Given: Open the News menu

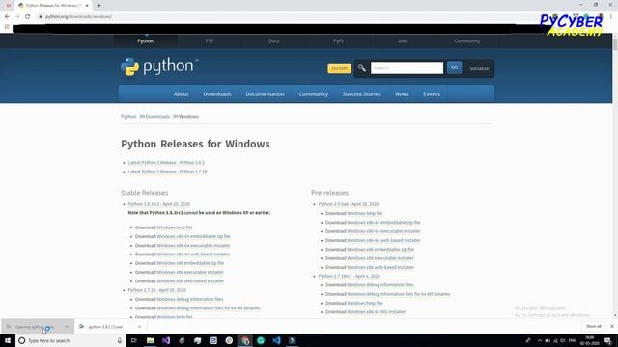Looking at the screenshot, I should point(402,94).
